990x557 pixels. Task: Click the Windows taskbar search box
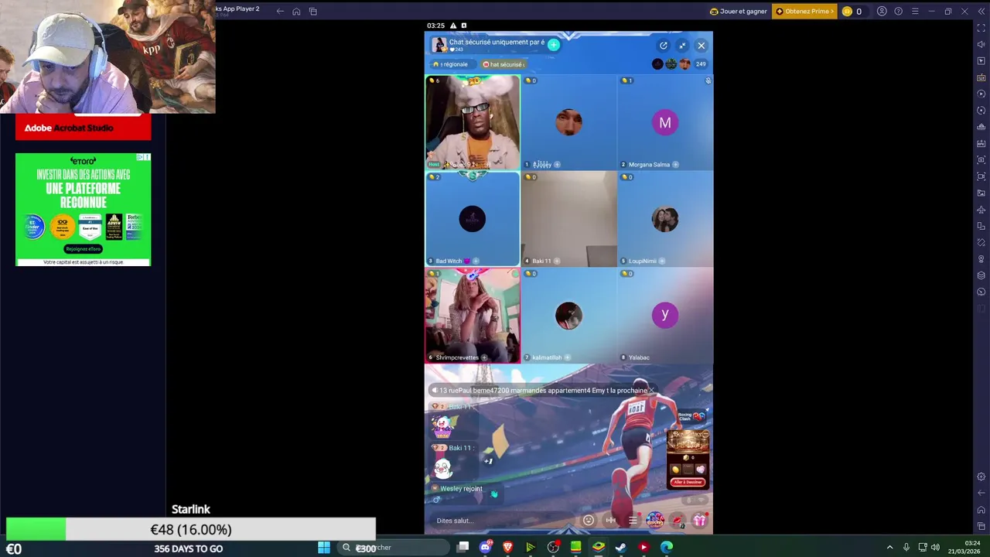[394, 548]
